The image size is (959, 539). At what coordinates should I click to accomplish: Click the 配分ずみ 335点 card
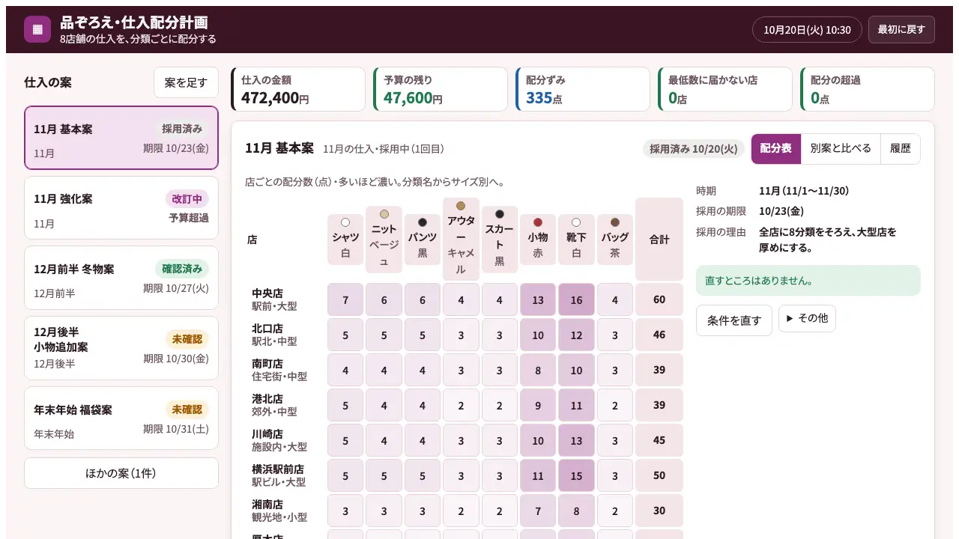coord(583,89)
